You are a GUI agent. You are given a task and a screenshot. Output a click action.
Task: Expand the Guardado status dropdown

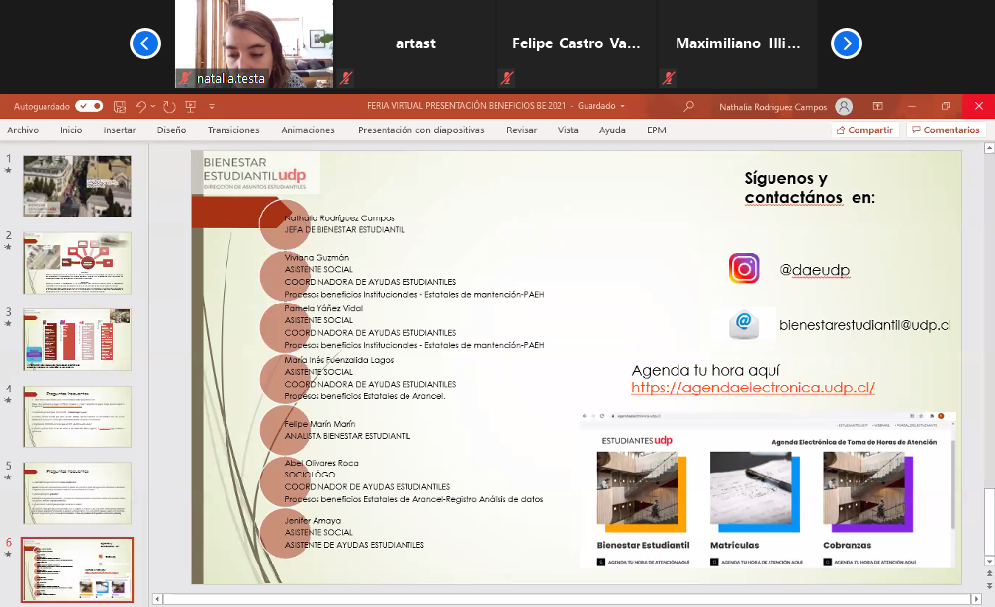(623, 106)
